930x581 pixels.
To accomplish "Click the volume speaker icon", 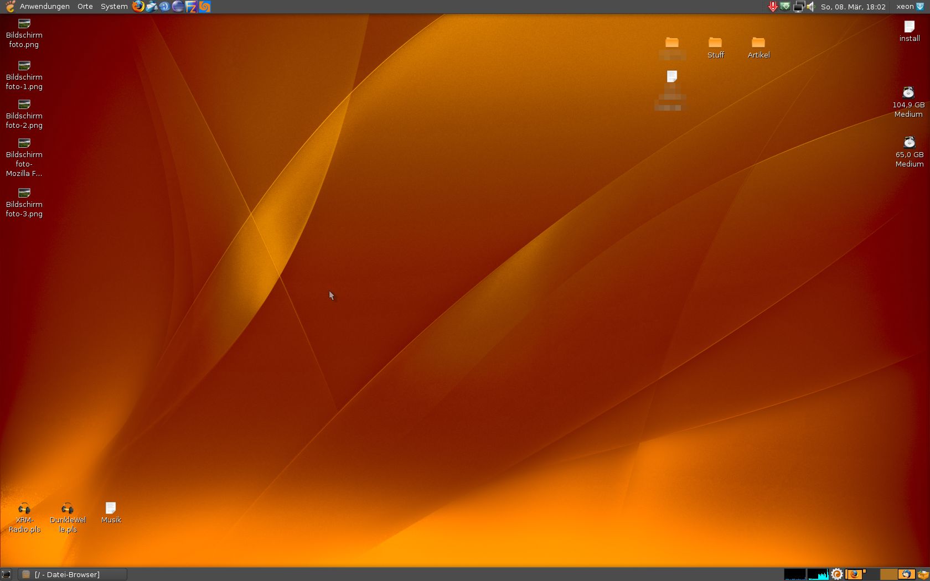I will [811, 7].
